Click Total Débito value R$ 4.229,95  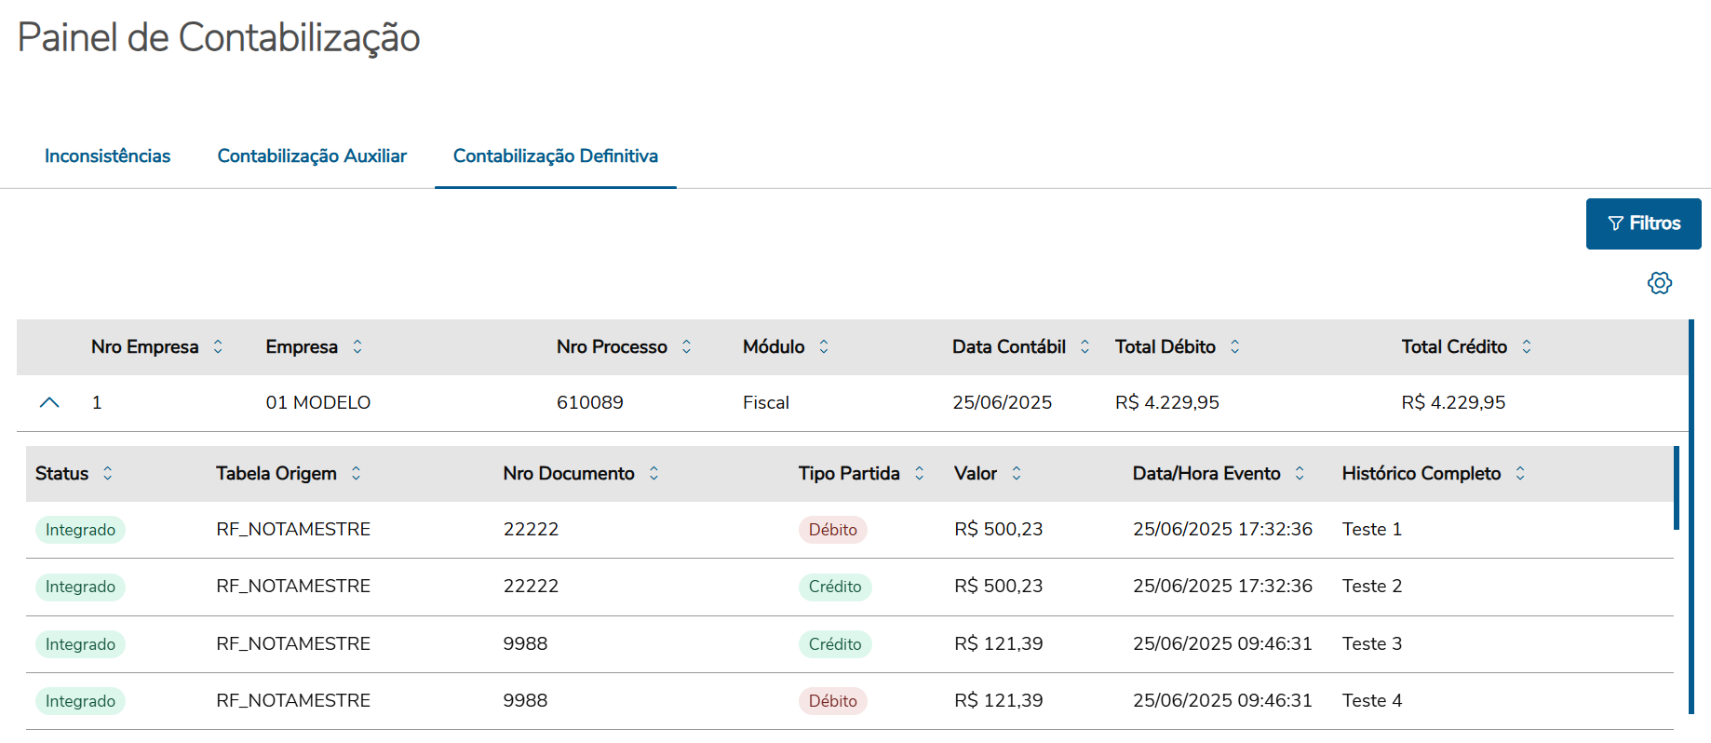1167,402
